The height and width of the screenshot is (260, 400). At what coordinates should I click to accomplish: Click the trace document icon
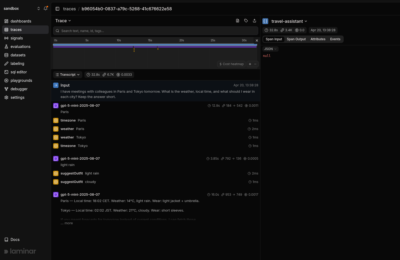[x=238, y=21]
